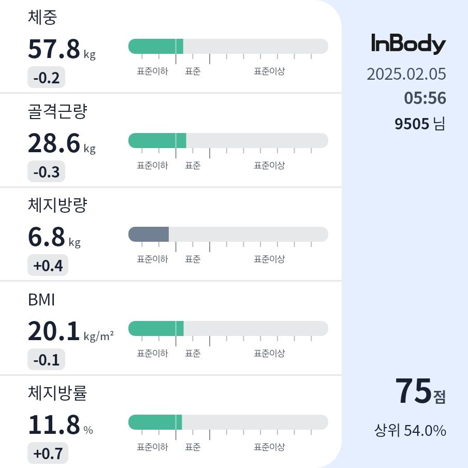Viewport: 468px width, 468px height.
Task: Click the InBody logo
Action: pos(408,43)
